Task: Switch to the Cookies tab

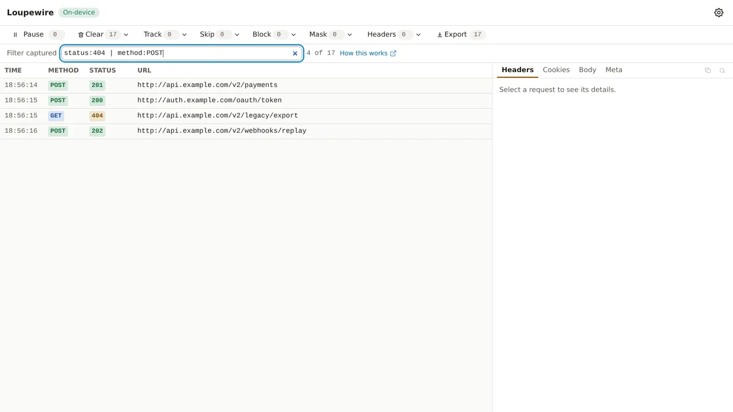Action: (556, 70)
